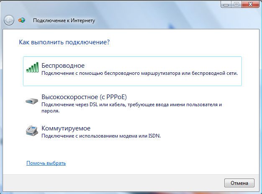Image resolution: width=262 pixels, height=194 pixels.
Task: Click description mentioning DSL или кабель
Action: click(x=132, y=108)
